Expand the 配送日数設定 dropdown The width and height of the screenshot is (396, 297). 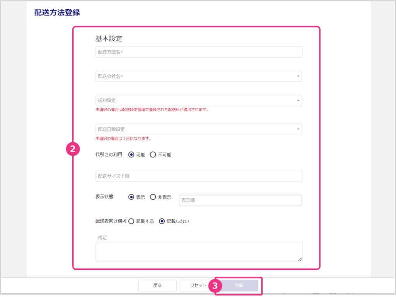pos(199,129)
